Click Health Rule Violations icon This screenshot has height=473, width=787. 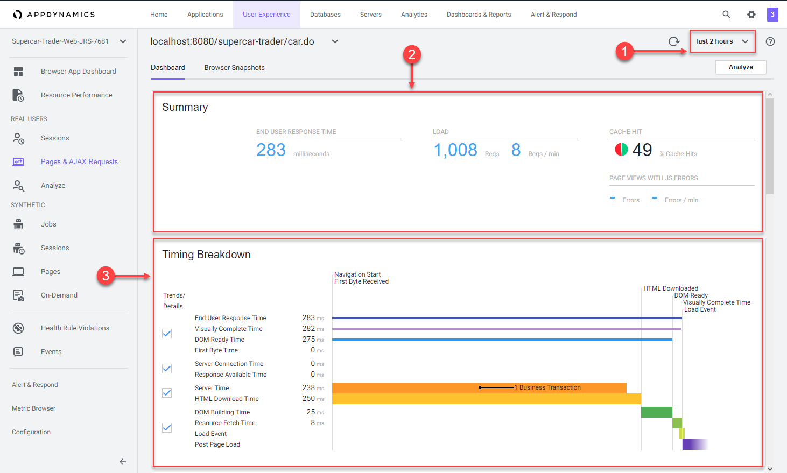point(18,328)
